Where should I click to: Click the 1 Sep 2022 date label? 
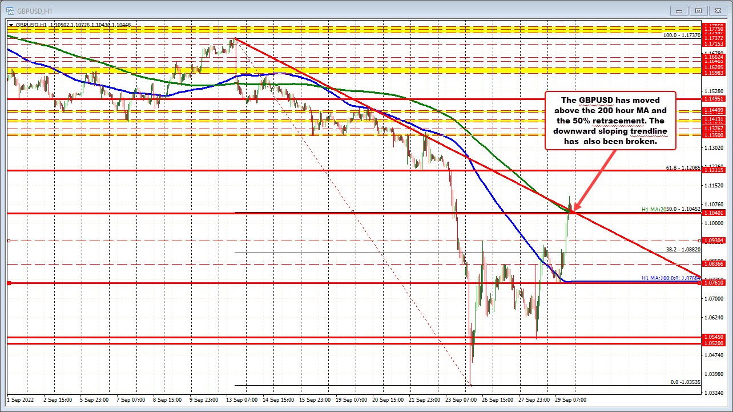tap(22, 401)
